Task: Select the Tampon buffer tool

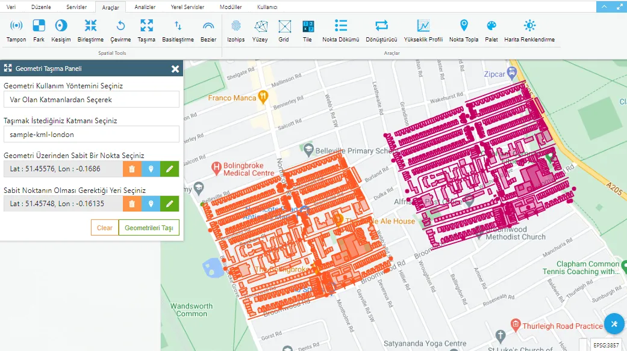Action: pos(16,31)
